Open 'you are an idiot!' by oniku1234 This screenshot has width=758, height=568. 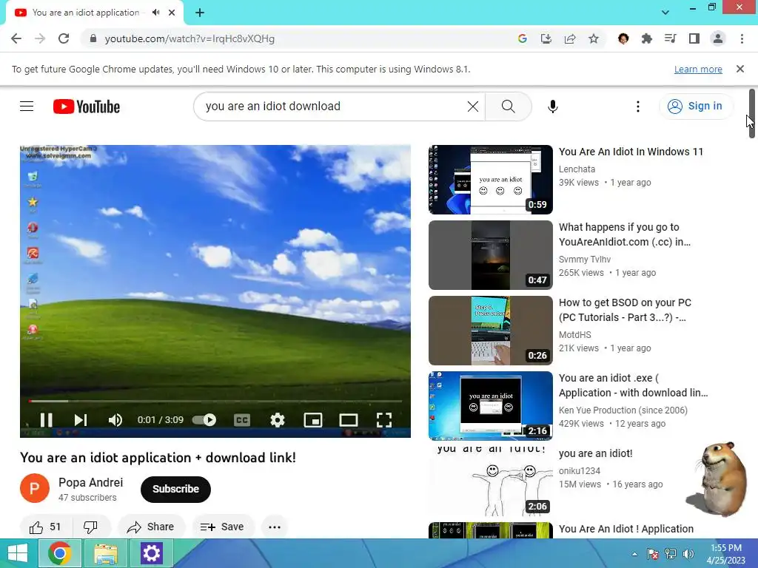(596, 453)
